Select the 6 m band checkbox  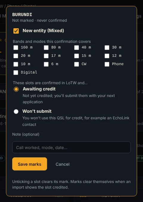click(46, 64)
